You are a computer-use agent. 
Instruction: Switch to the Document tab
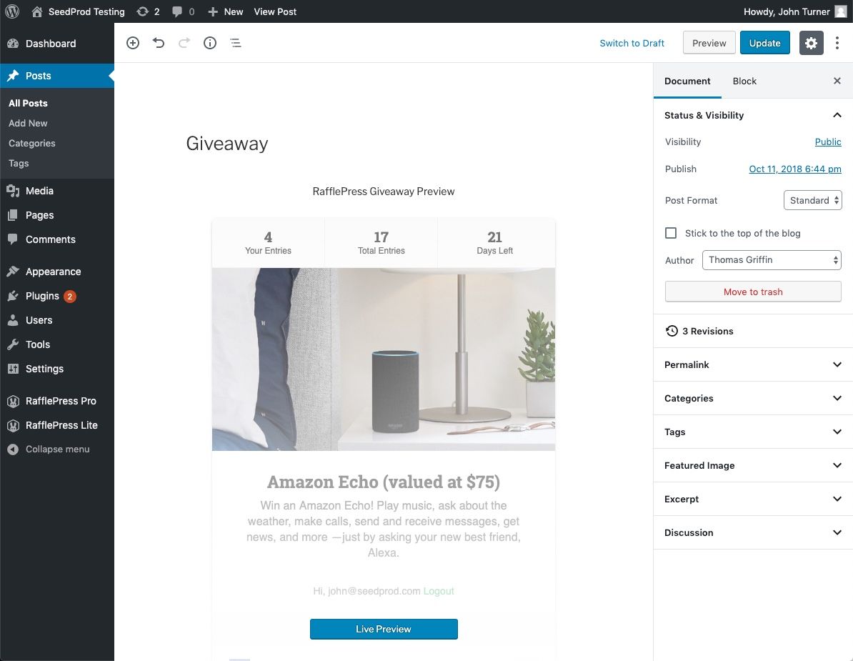687,81
